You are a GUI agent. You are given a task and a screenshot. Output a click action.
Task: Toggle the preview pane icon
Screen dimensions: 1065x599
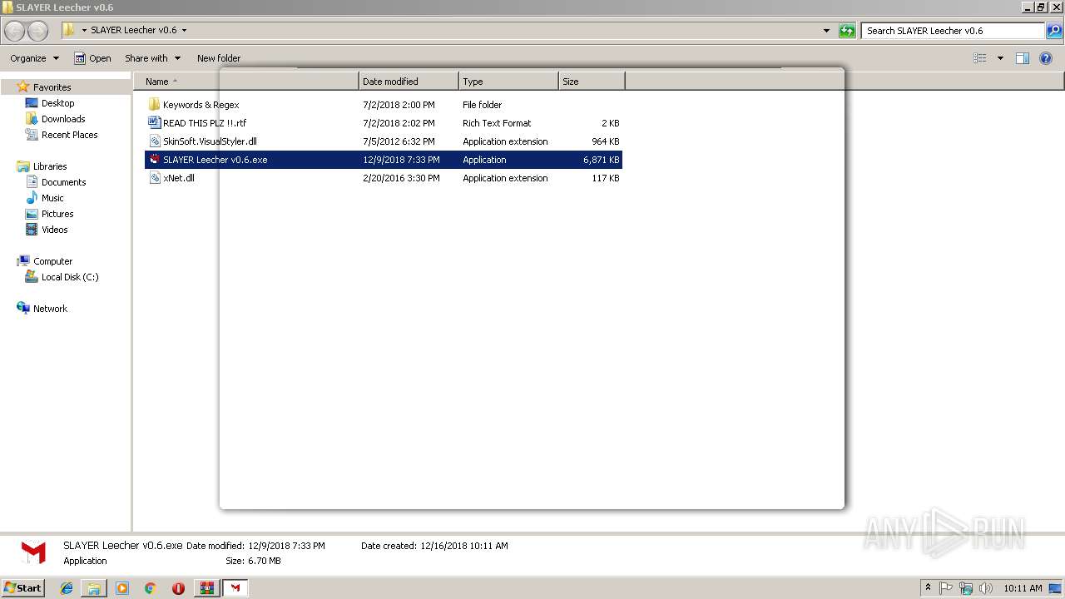click(x=1023, y=58)
